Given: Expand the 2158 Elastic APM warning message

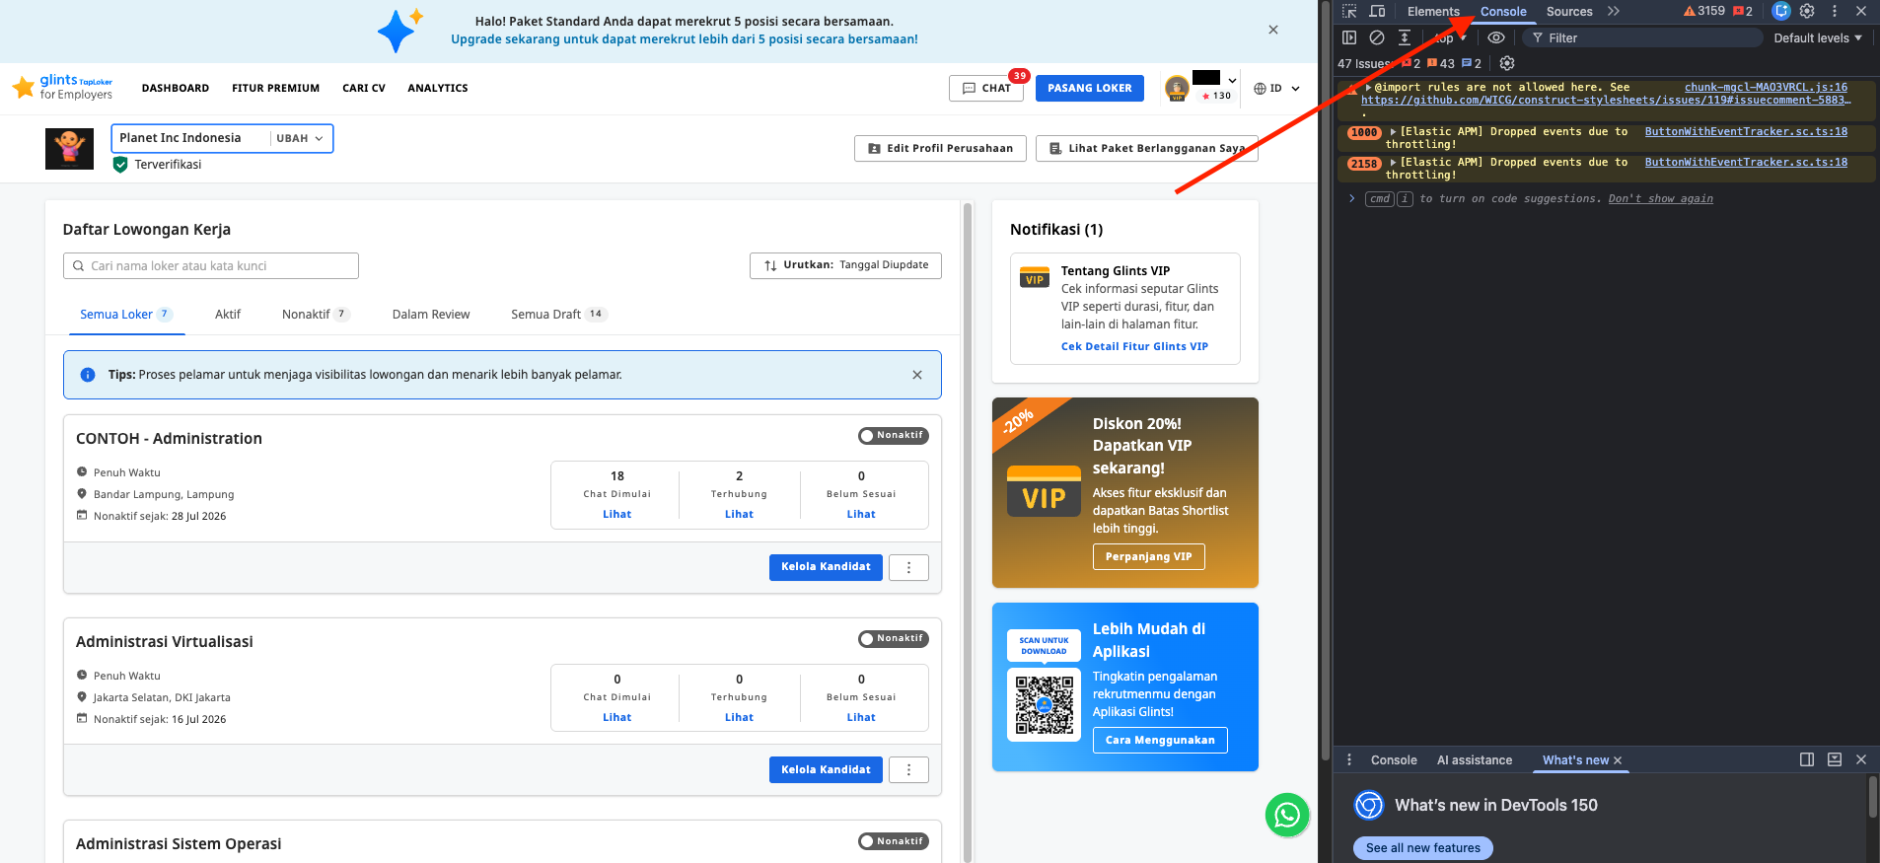Looking at the screenshot, I should [x=1393, y=163].
